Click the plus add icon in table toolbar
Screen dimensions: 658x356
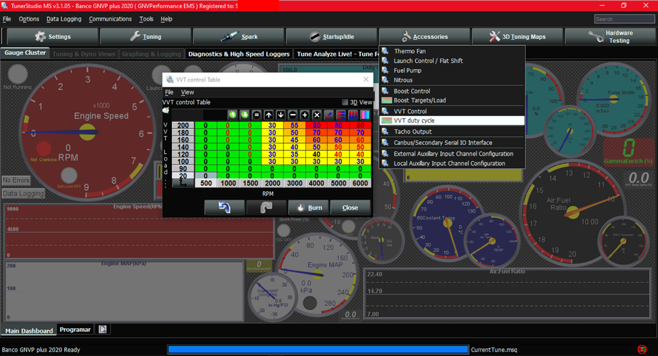(304, 115)
